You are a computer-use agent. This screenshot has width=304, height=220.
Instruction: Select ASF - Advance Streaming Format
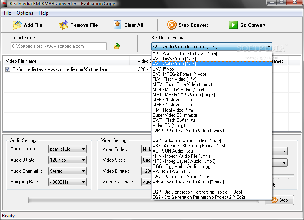tap(212, 146)
